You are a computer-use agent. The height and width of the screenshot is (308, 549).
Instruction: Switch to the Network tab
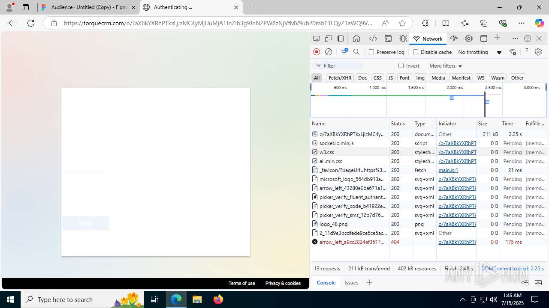tap(427, 38)
